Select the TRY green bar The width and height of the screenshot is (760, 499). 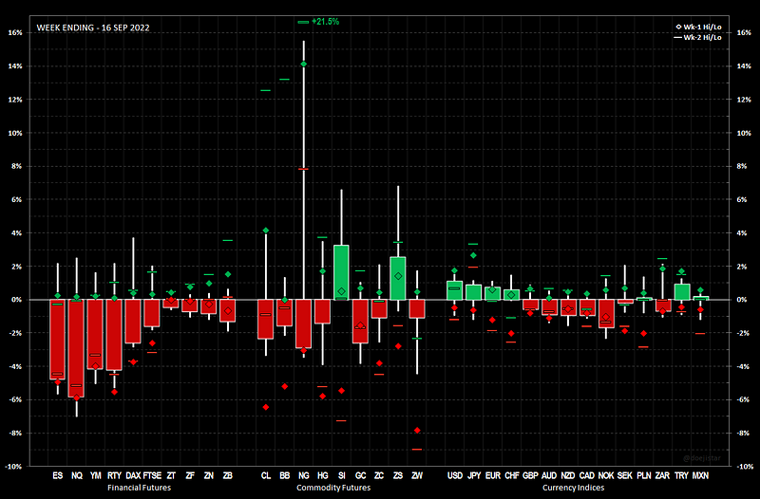[x=681, y=291]
